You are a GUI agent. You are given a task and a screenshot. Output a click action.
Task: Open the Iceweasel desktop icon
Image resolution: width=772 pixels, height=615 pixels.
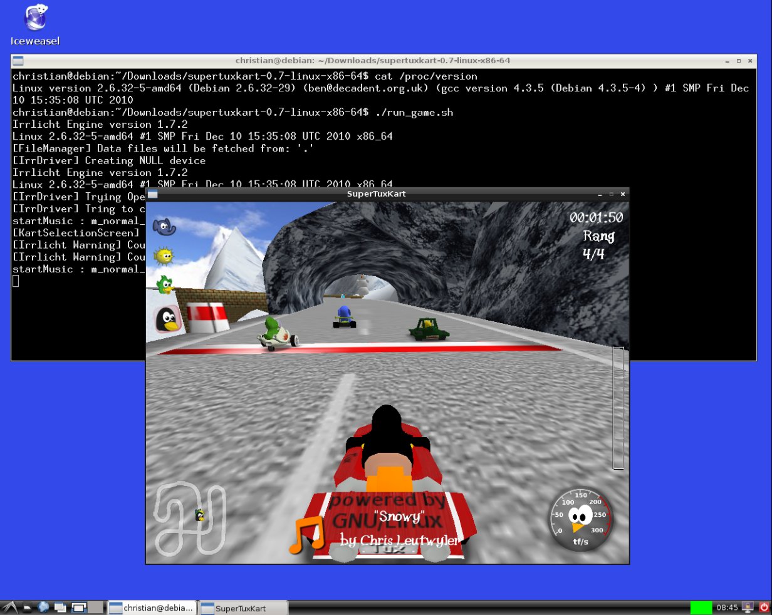tap(35, 25)
